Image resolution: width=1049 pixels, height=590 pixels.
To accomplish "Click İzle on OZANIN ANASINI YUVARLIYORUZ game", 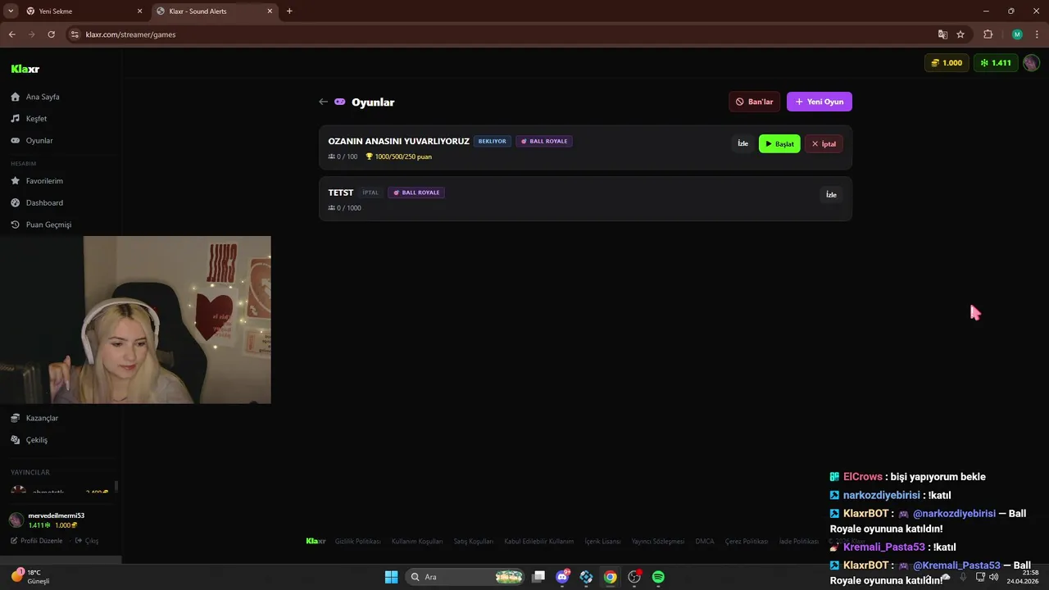I will coord(742,143).
